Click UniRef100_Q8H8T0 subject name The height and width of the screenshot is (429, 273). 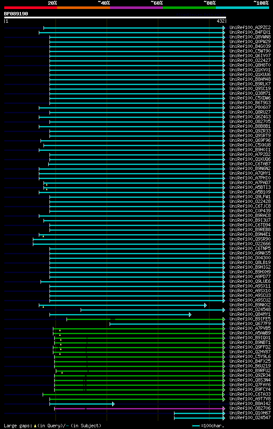click(x=250, y=65)
